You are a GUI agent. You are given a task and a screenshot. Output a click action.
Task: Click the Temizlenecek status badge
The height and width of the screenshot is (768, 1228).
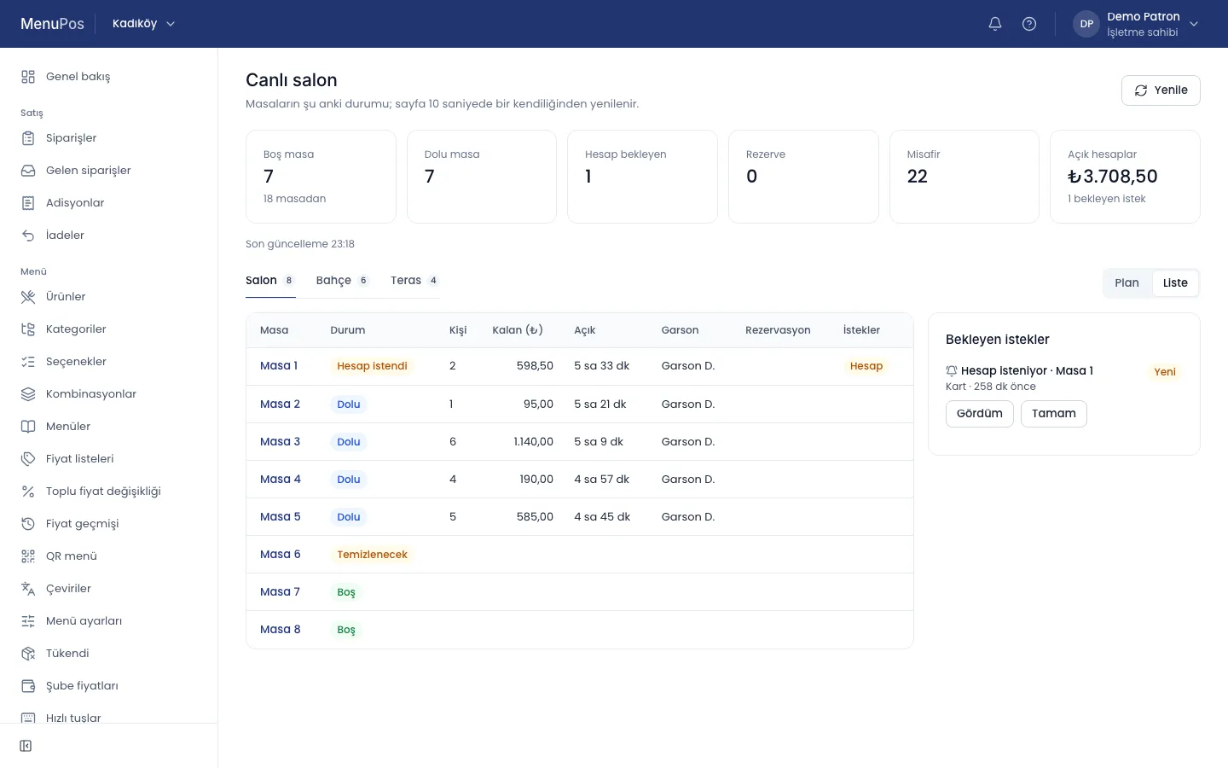[372, 555]
